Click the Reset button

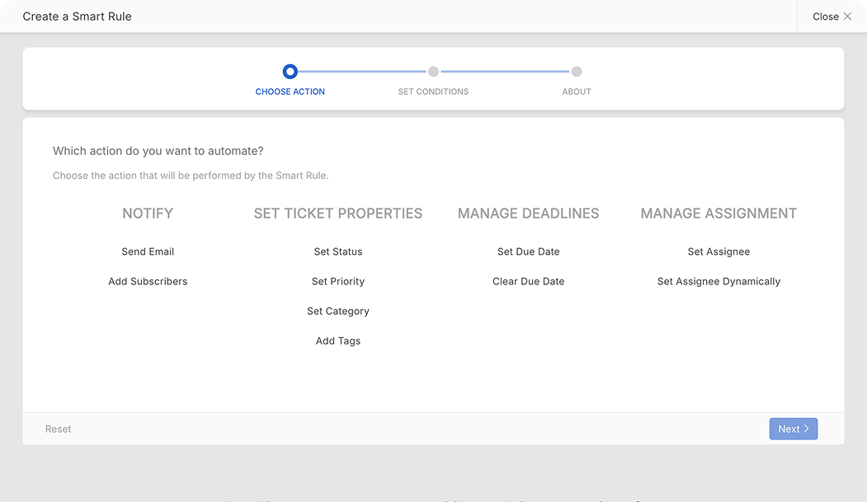point(59,429)
